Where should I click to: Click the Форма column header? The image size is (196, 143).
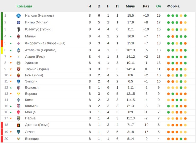[173, 6]
